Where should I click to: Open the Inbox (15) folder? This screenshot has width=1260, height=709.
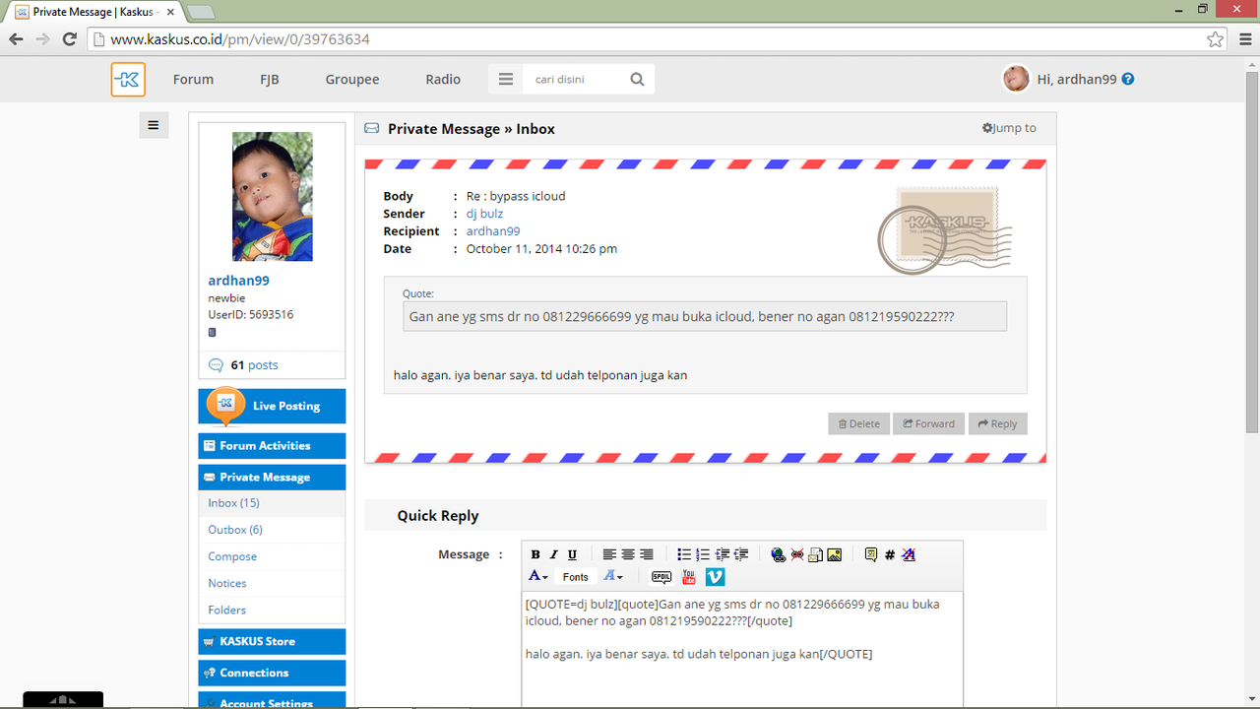pyautogui.click(x=272, y=503)
